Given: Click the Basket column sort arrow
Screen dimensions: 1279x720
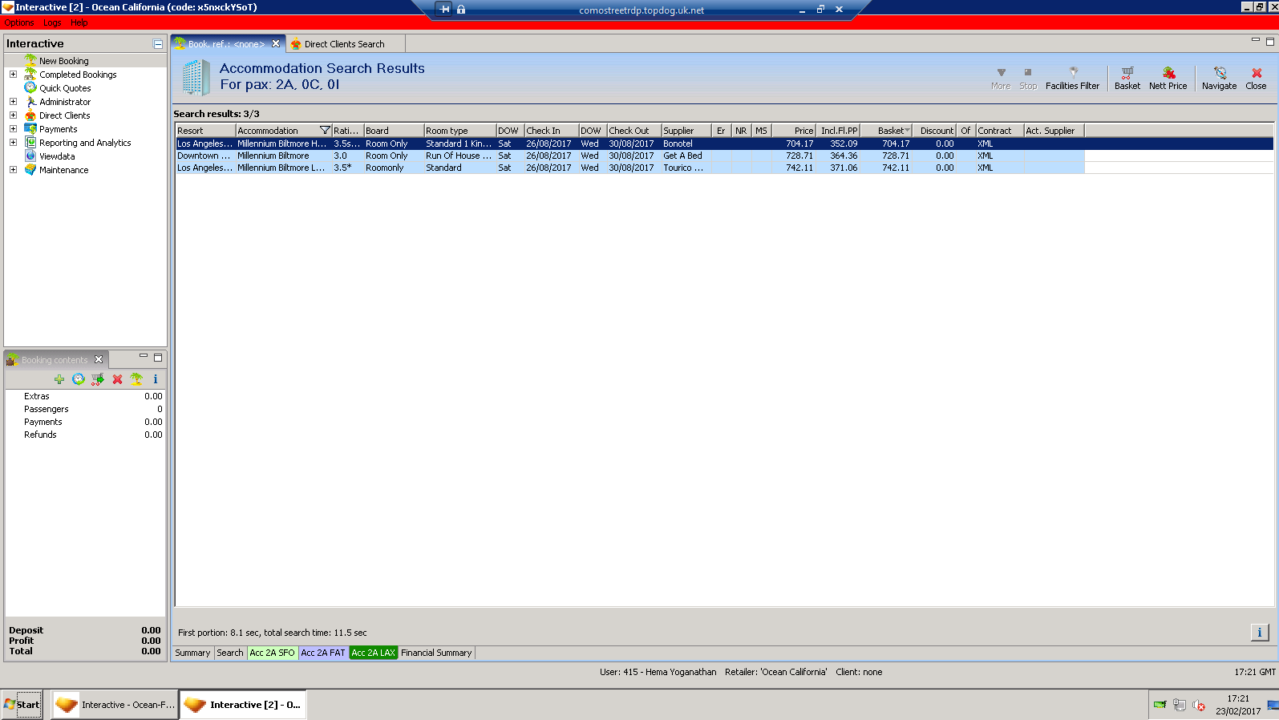Looking at the screenshot, I should click(x=907, y=131).
